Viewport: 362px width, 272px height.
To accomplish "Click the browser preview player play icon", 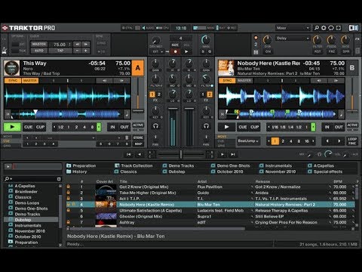I will tap(8, 166).
